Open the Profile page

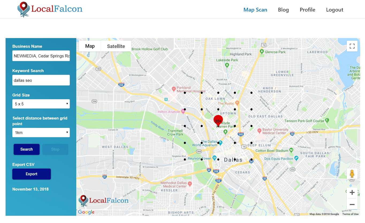click(307, 10)
